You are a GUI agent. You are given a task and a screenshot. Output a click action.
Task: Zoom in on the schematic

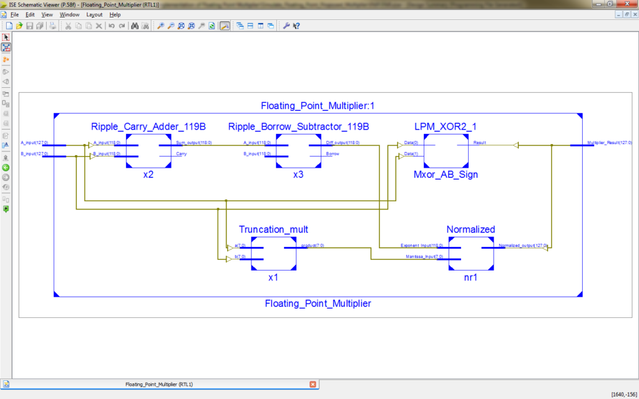[160, 26]
